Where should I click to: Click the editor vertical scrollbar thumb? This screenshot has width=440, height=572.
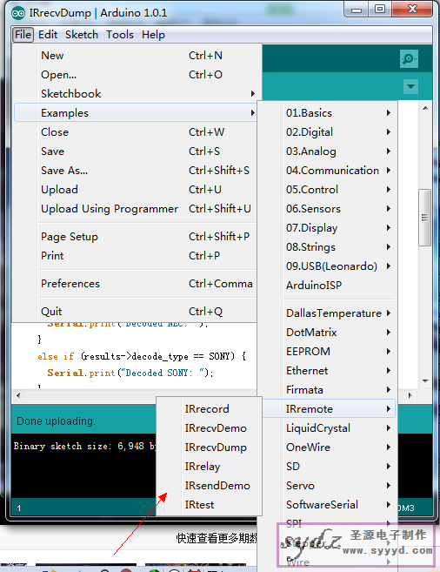click(x=424, y=218)
